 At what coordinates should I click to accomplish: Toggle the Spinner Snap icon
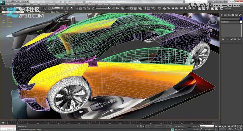88,8
